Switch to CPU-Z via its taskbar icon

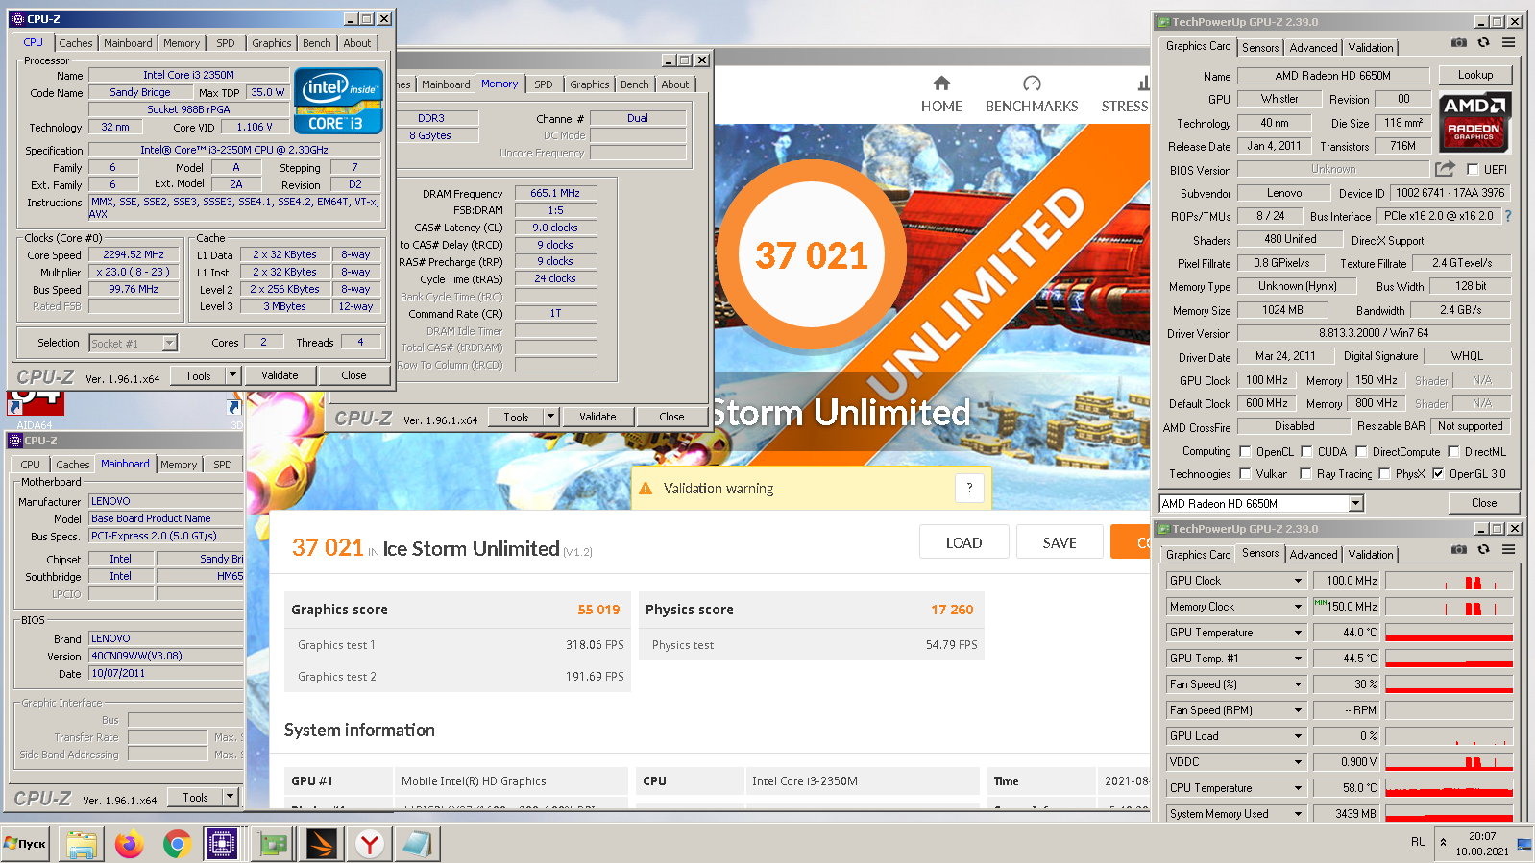[x=222, y=844]
